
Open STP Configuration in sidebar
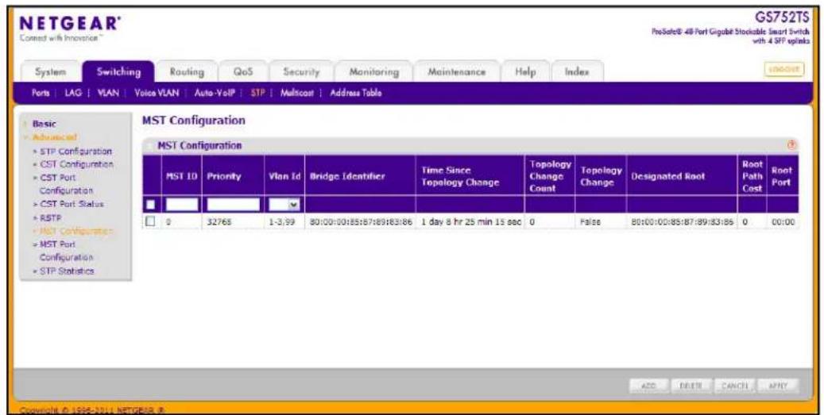[x=75, y=151]
